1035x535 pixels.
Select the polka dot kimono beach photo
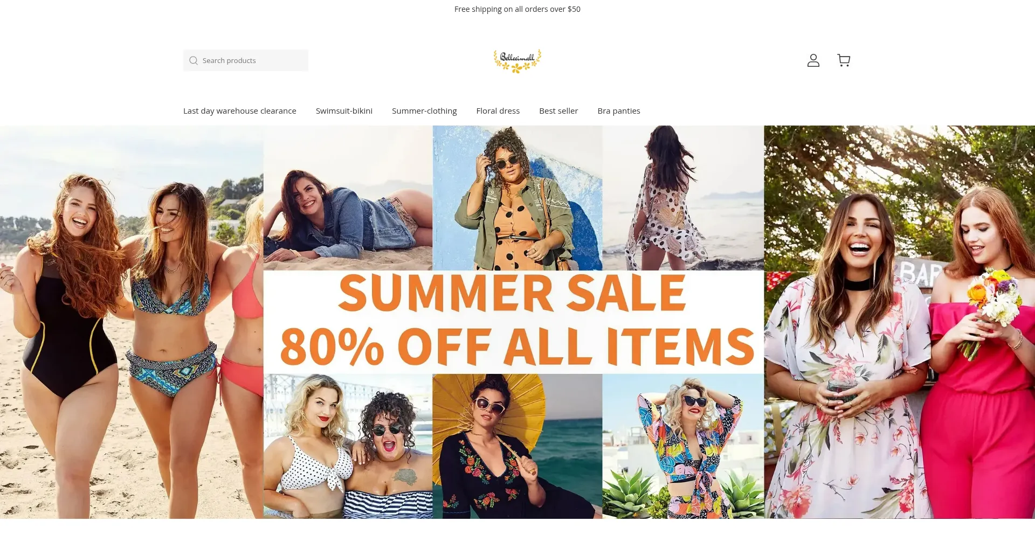(683, 198)
